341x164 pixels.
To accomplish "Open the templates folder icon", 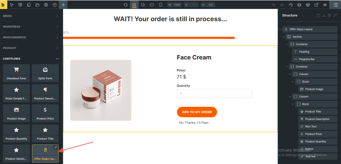I will pos(37,5).
